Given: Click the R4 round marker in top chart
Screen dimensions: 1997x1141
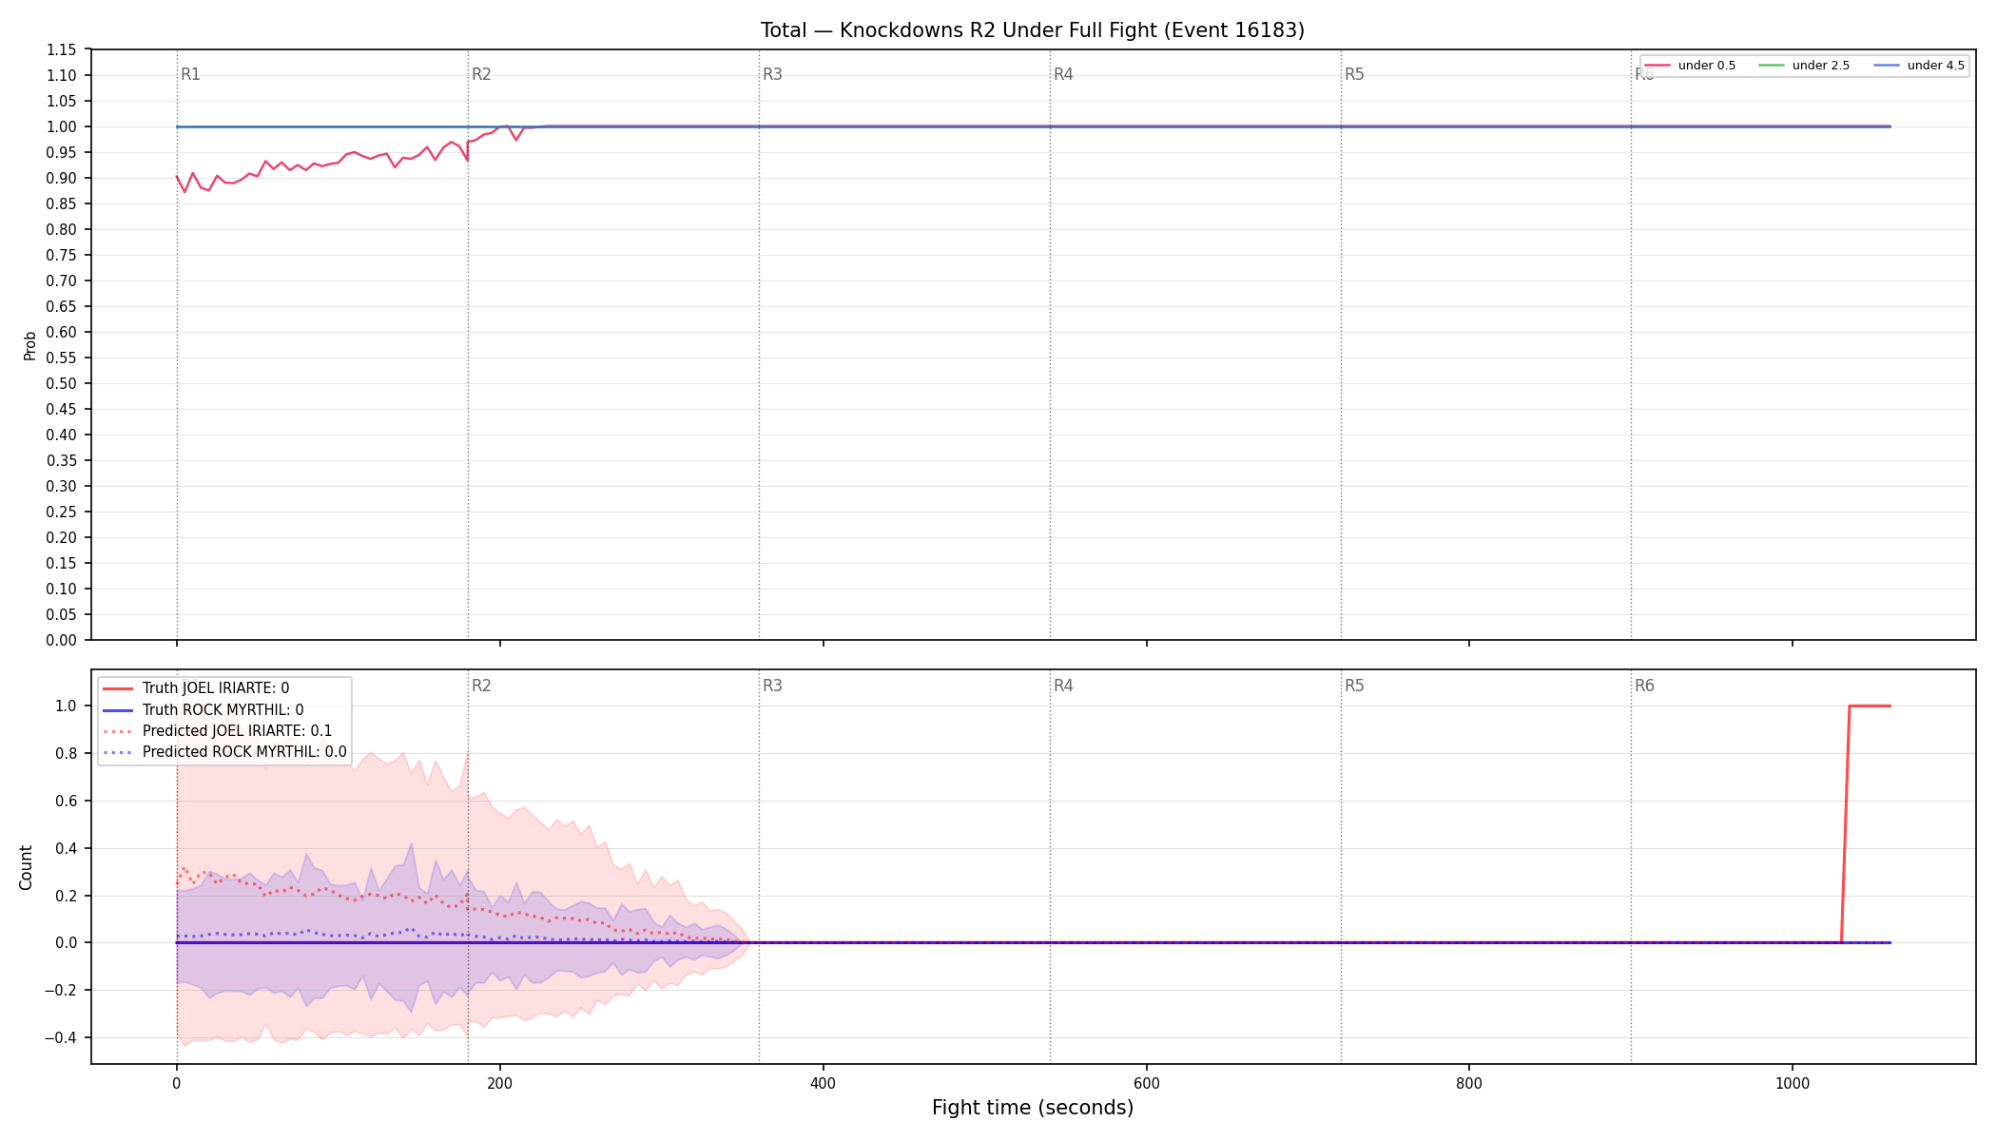Looking at the screenshot, I should (1063, 74).
